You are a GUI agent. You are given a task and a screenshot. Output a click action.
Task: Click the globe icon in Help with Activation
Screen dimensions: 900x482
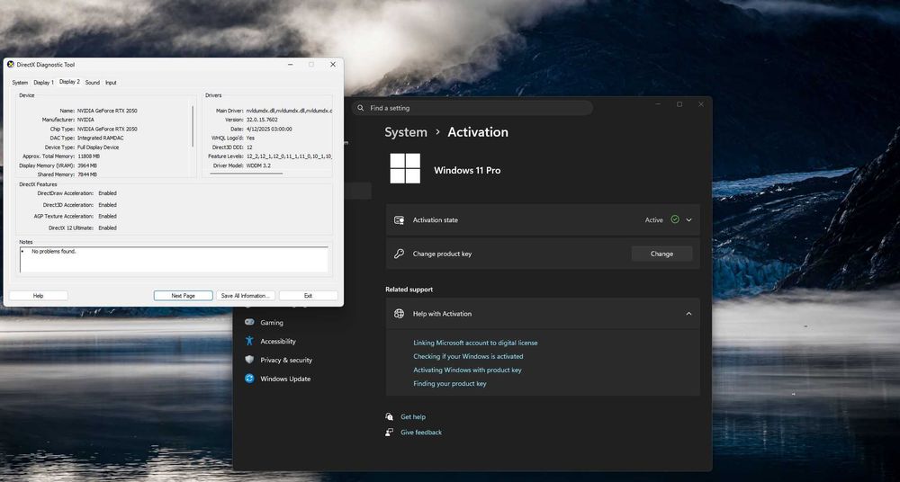click(x=400, y=313)
